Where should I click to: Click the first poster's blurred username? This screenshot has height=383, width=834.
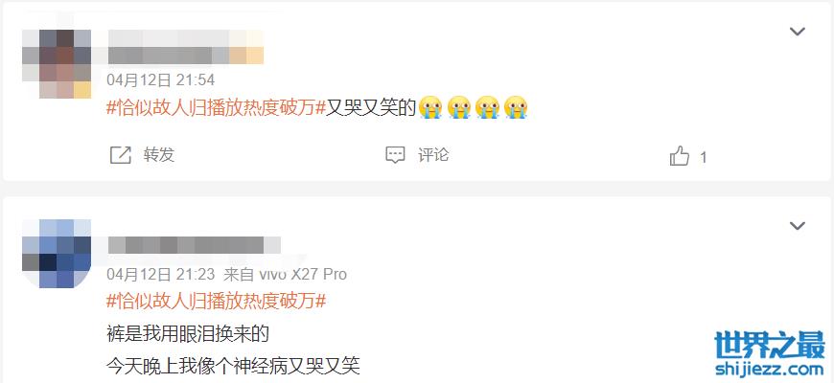tap(186, 47)
